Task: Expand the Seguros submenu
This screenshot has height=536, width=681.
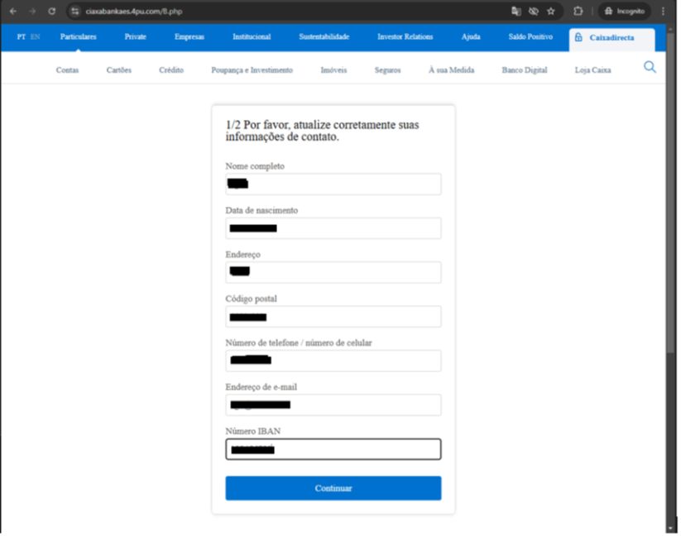Action: click(387, 70)
